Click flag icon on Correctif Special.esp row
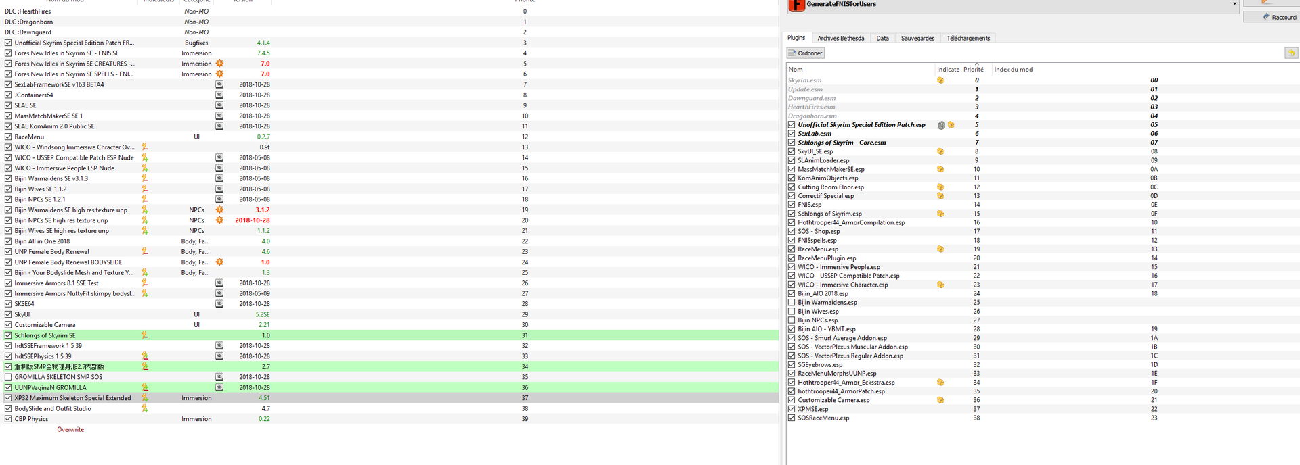Image resolution: width=1300 pixels, height=465 pixels. 940,196
